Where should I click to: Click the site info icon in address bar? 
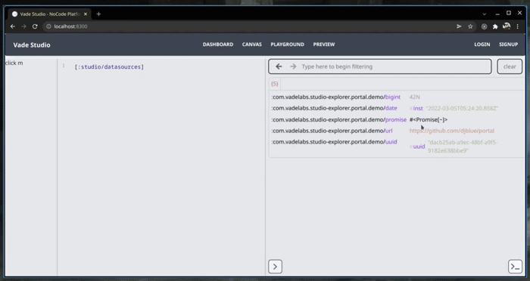(48, 26)
